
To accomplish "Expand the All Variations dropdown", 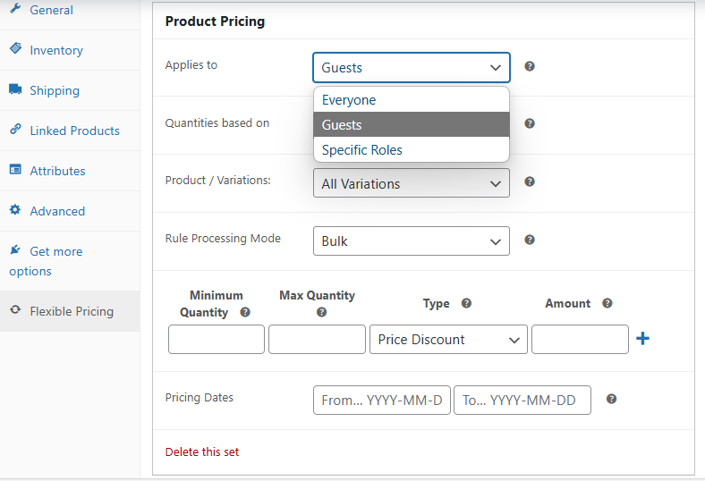I will pos(412,183).
